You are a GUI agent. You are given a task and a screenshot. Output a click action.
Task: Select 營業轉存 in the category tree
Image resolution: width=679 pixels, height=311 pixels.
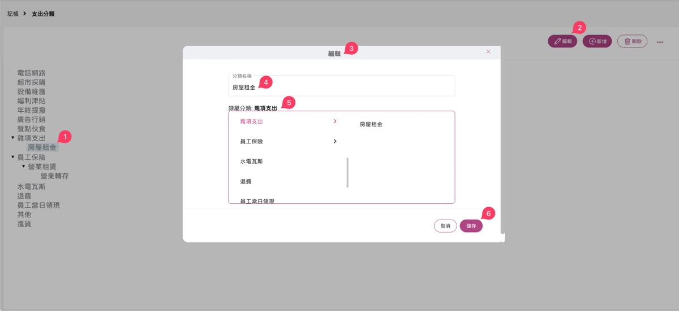54,176
